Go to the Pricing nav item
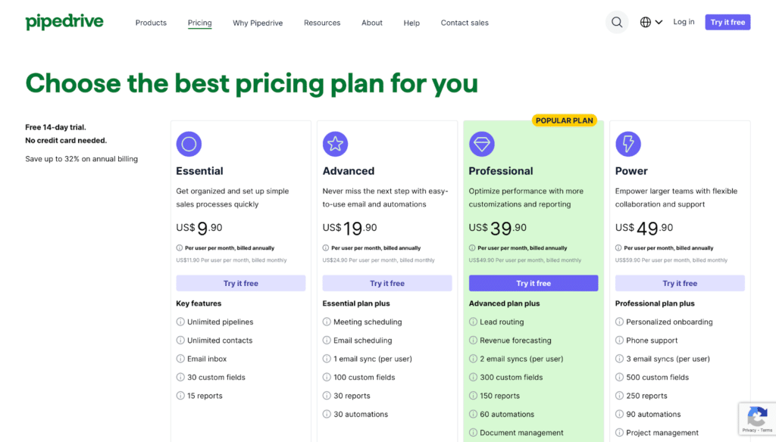Screen dimensions: 776x442 [199, 23]
